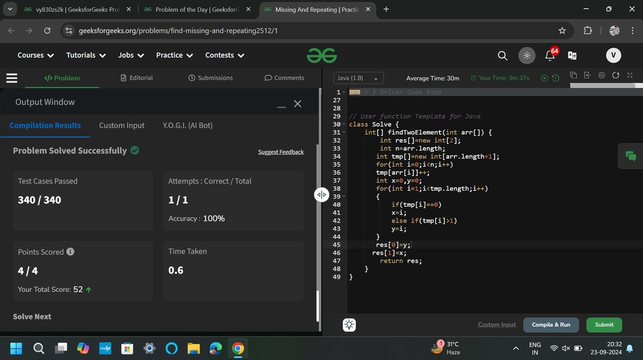Open the Windows Start menu

pyautogui.click(x=16, y=348)
